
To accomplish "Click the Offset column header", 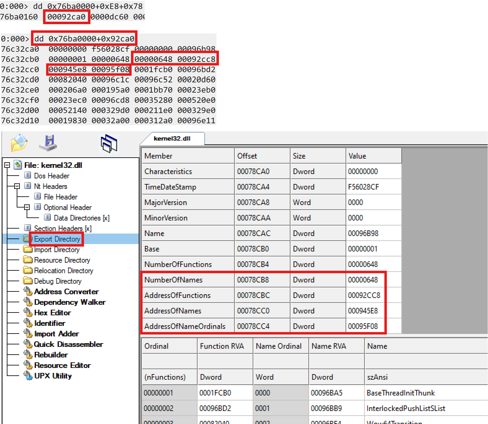I will coord(262,156).
